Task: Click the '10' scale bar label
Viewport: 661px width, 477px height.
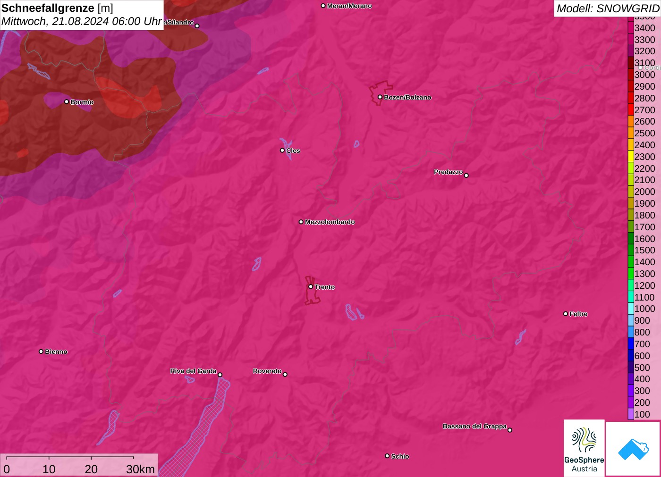Action: pos(49,469)
